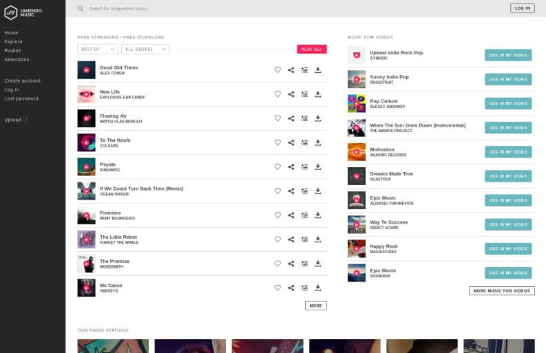The height and width of the screenshot is (353, 546).
Task: Download the track To The Roofs
Action: [x=318, y=142]
